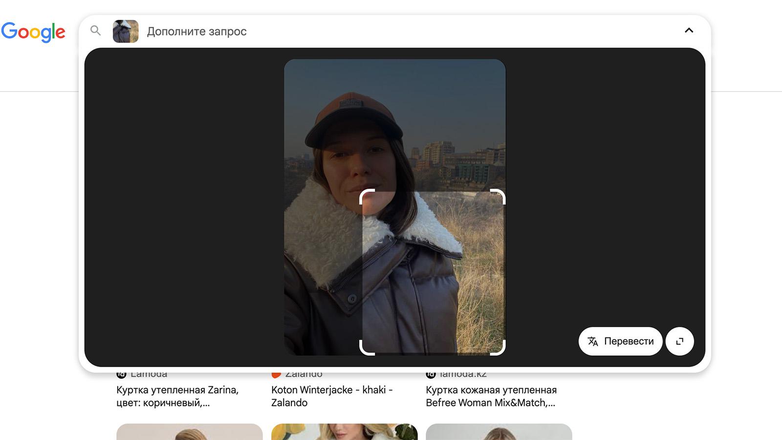Click the "Перевести" translate button
Image resolution: width=782 pixels, height=440 pixels.
620,341
